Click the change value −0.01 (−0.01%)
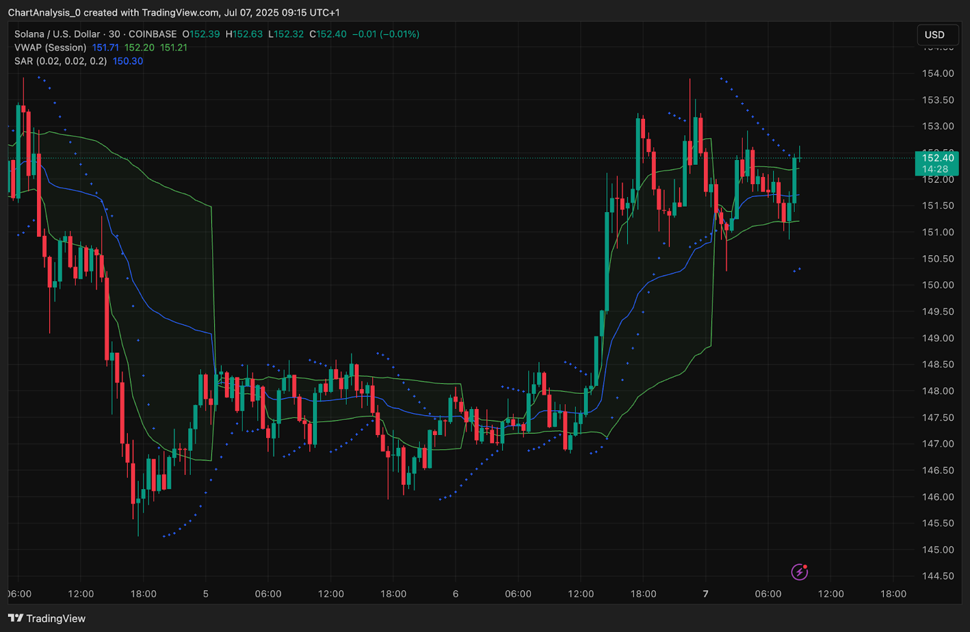 click(386, 34)
